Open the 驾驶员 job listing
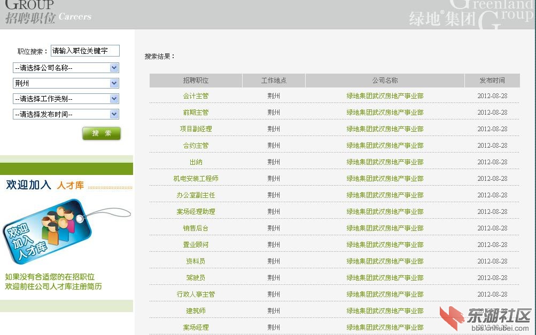 196,278
